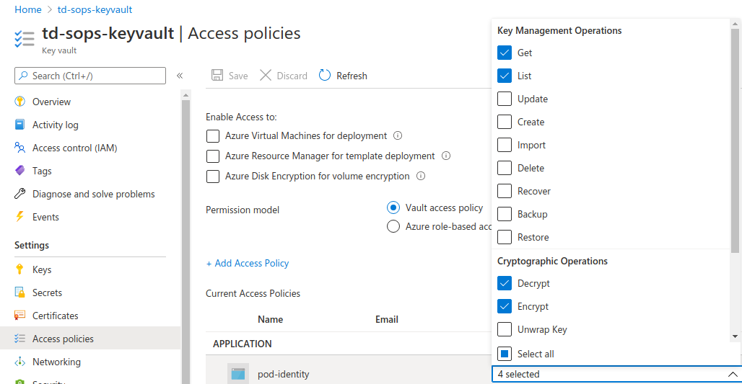The width and height of the screenshot is (742, 384).
Task: Click the td-sops-keyvault breadcrumb link
Action: (x=95, y=9)
